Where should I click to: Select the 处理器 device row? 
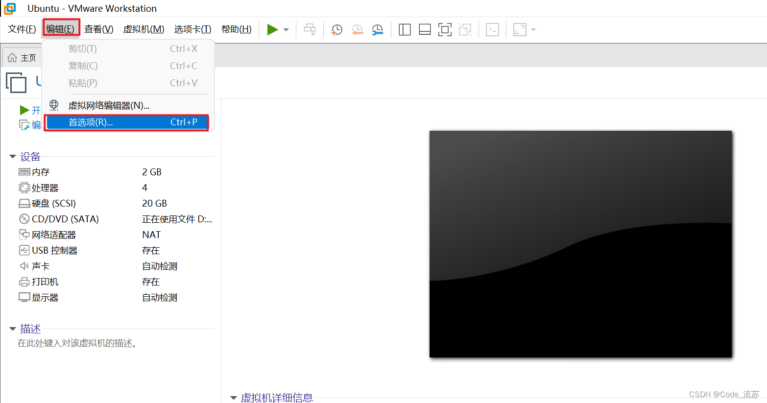(116, 188)
